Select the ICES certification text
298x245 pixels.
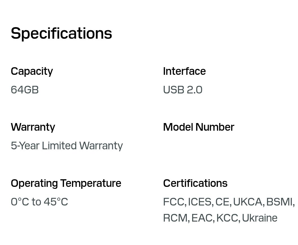tap(200, 202)
